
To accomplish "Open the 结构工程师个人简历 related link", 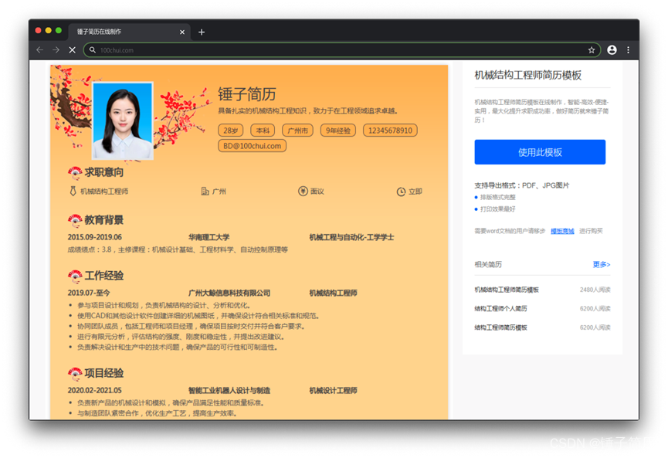I will (x=500, y=308).
